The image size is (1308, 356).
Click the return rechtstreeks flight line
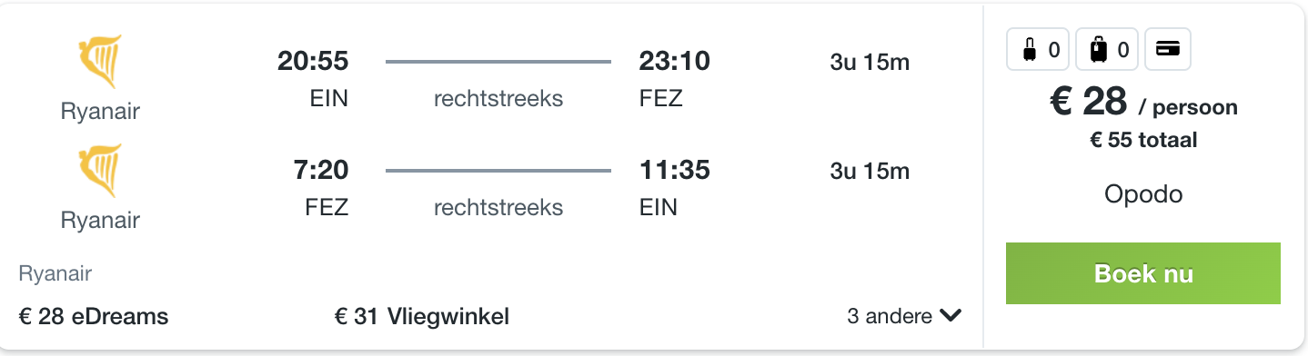pos(498,171)
